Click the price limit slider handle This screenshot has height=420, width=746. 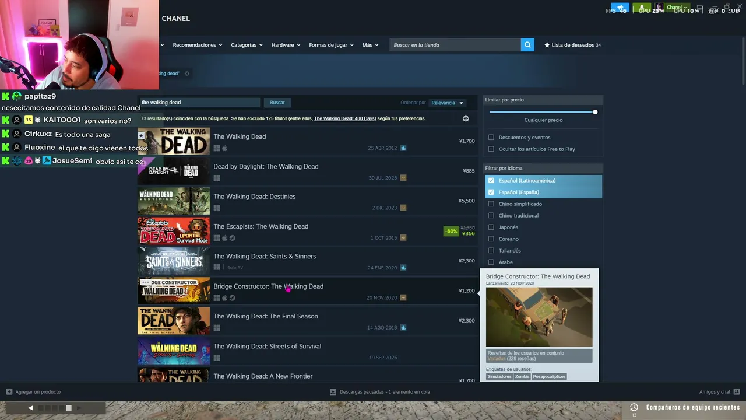(595, 112)
